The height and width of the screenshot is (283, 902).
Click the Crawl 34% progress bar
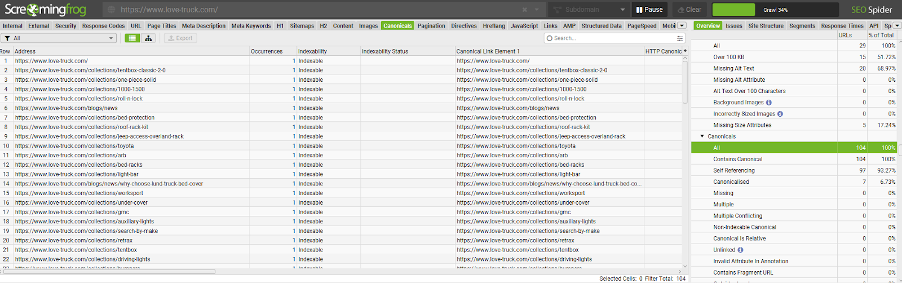[776, 10]
